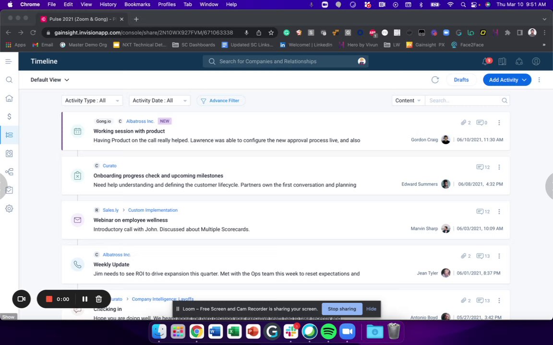The height and width of the screenshot is (345, 553).
Task: Click the Search for Companies and Relationships field
Action: pyautogui.click(x=285, y=61)
